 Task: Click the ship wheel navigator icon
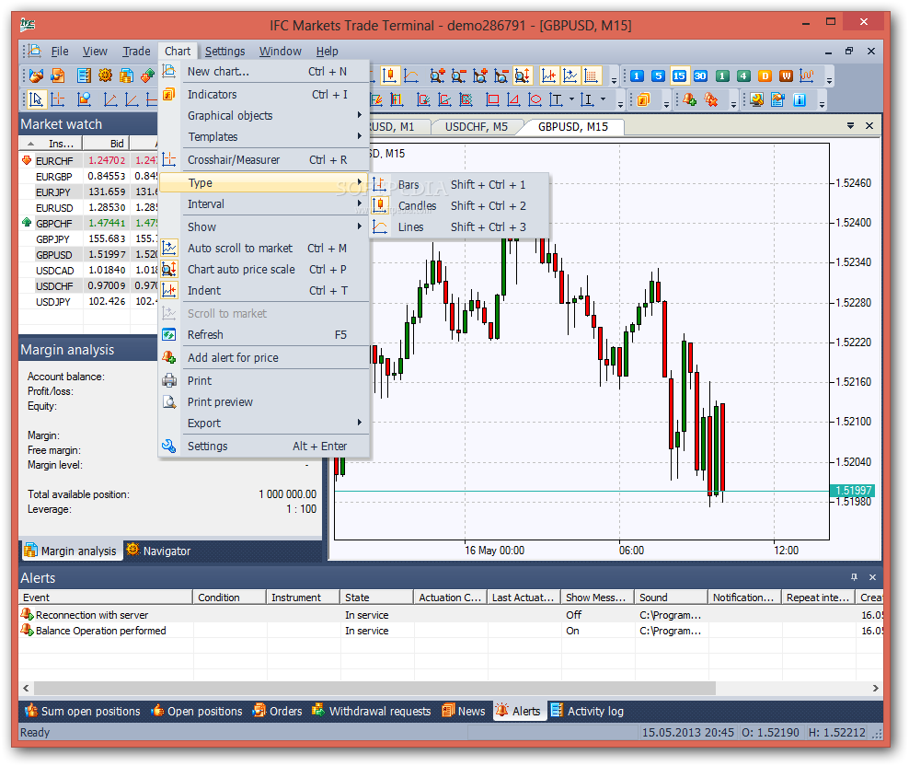coord(105,76)
